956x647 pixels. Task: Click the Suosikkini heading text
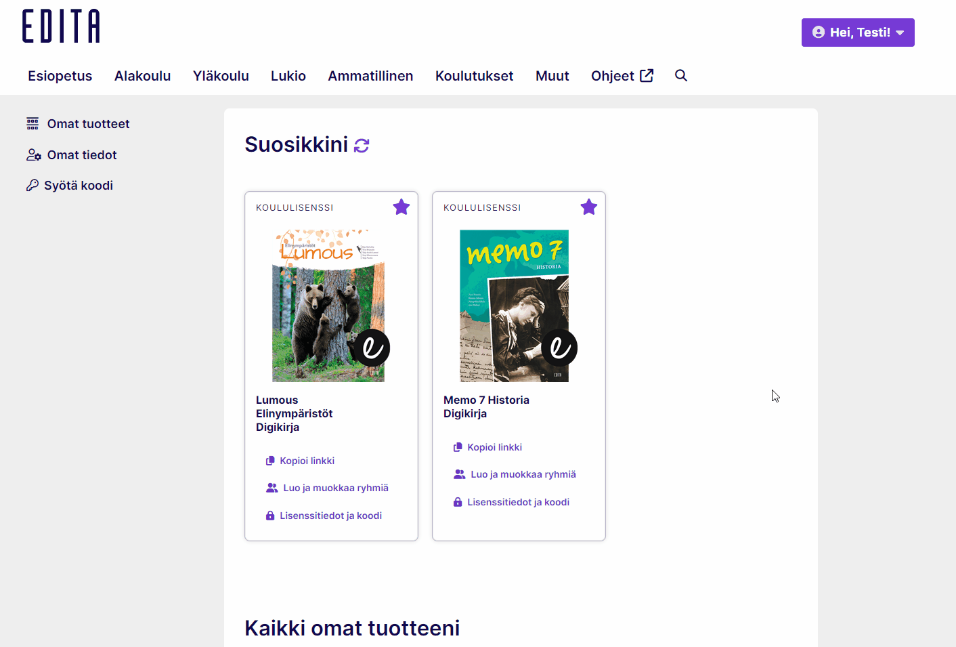pyautogui.click(x=296, y=144)
